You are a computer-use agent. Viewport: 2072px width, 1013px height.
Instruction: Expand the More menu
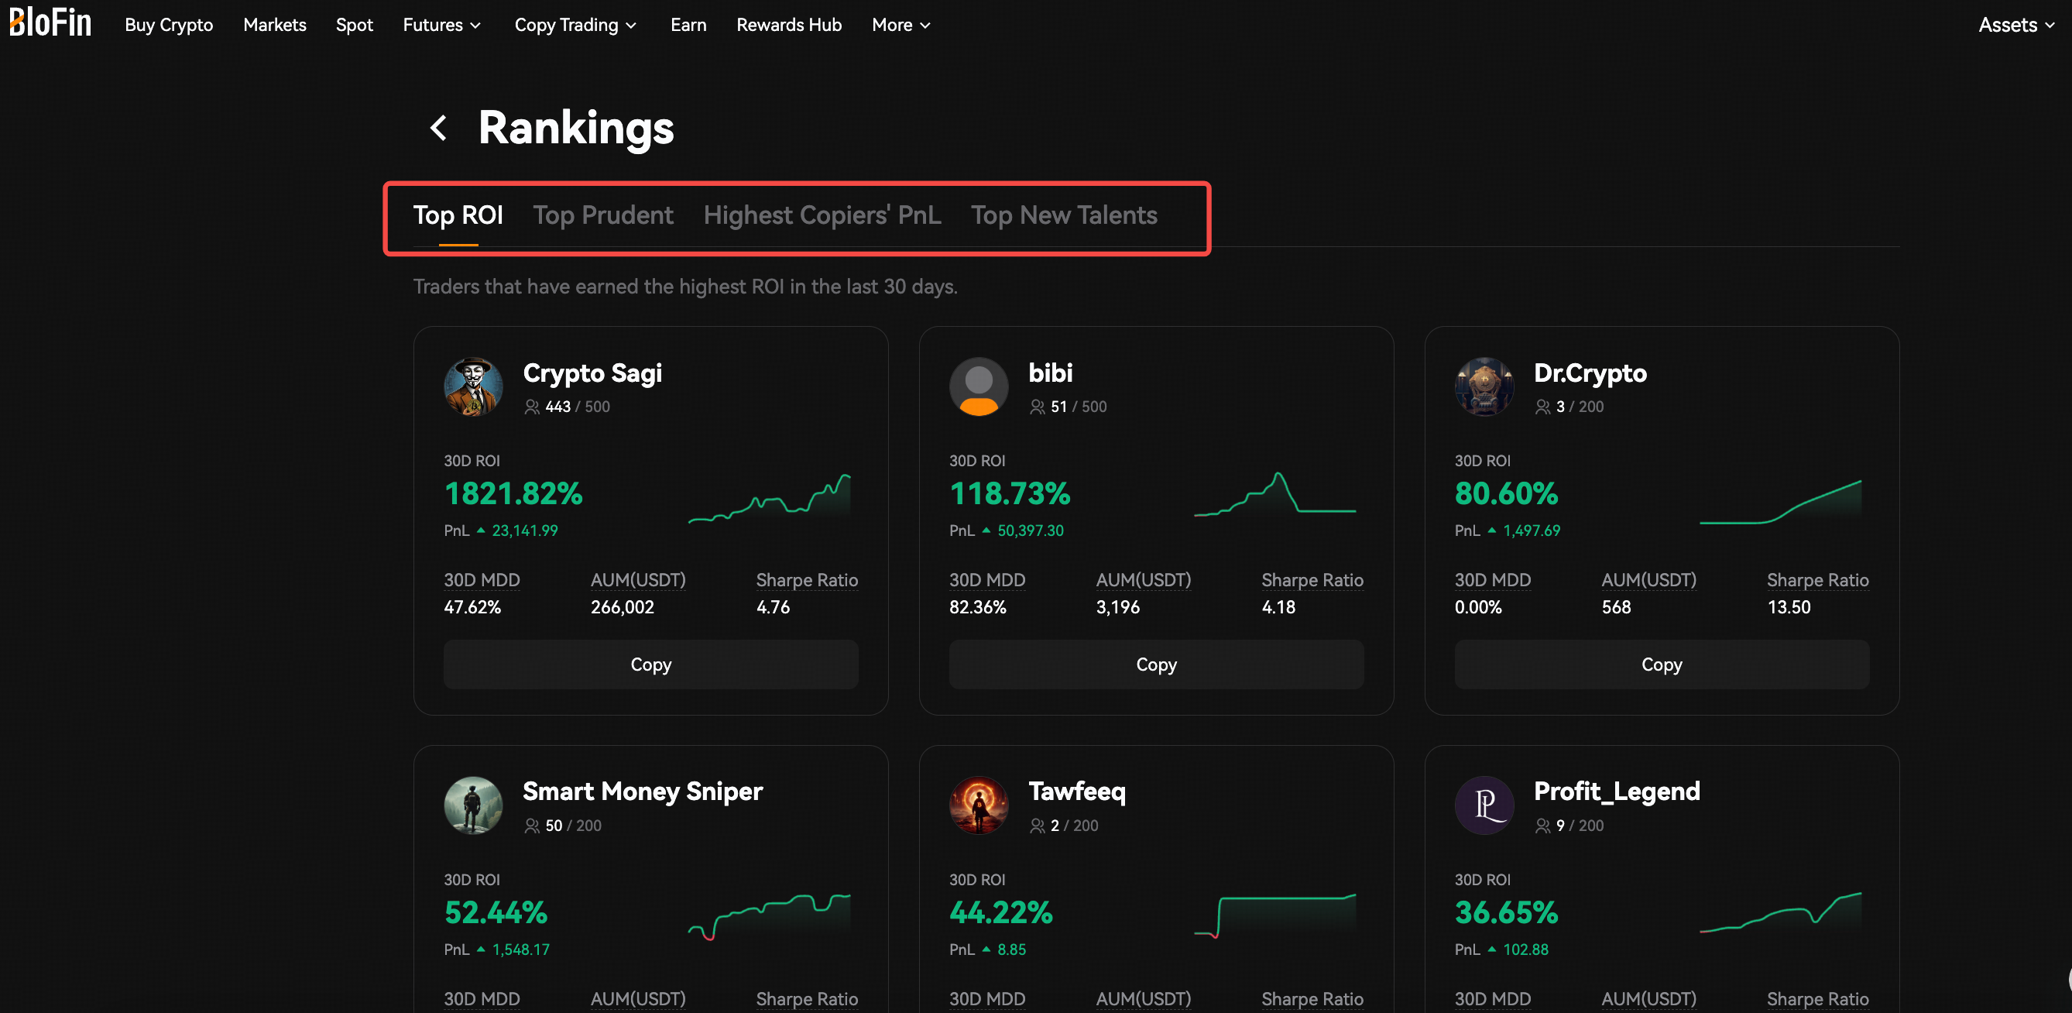(900, 25)
